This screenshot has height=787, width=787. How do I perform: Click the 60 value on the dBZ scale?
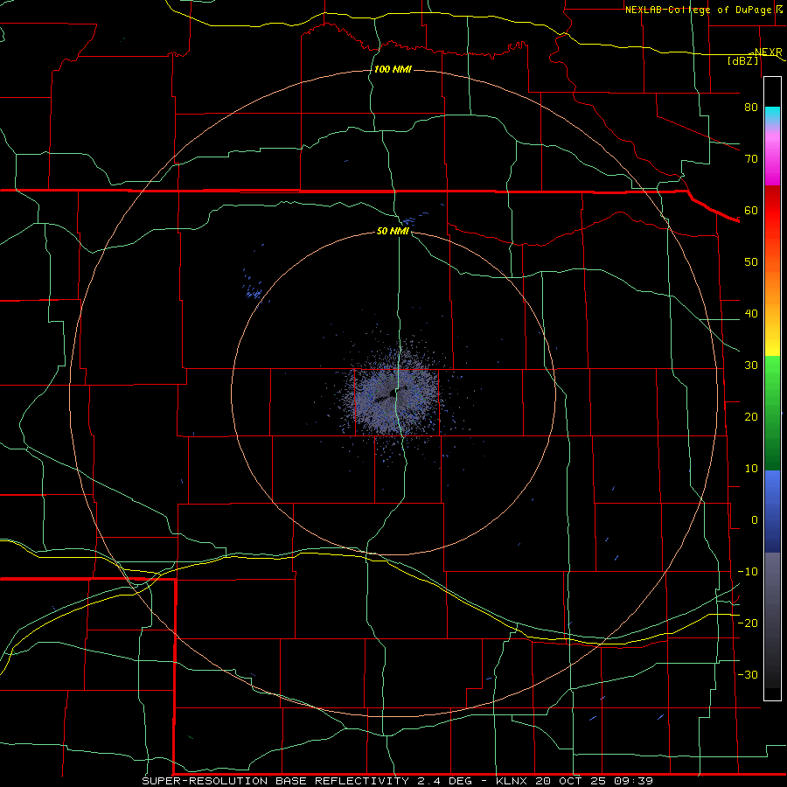[x=751, y=211]
